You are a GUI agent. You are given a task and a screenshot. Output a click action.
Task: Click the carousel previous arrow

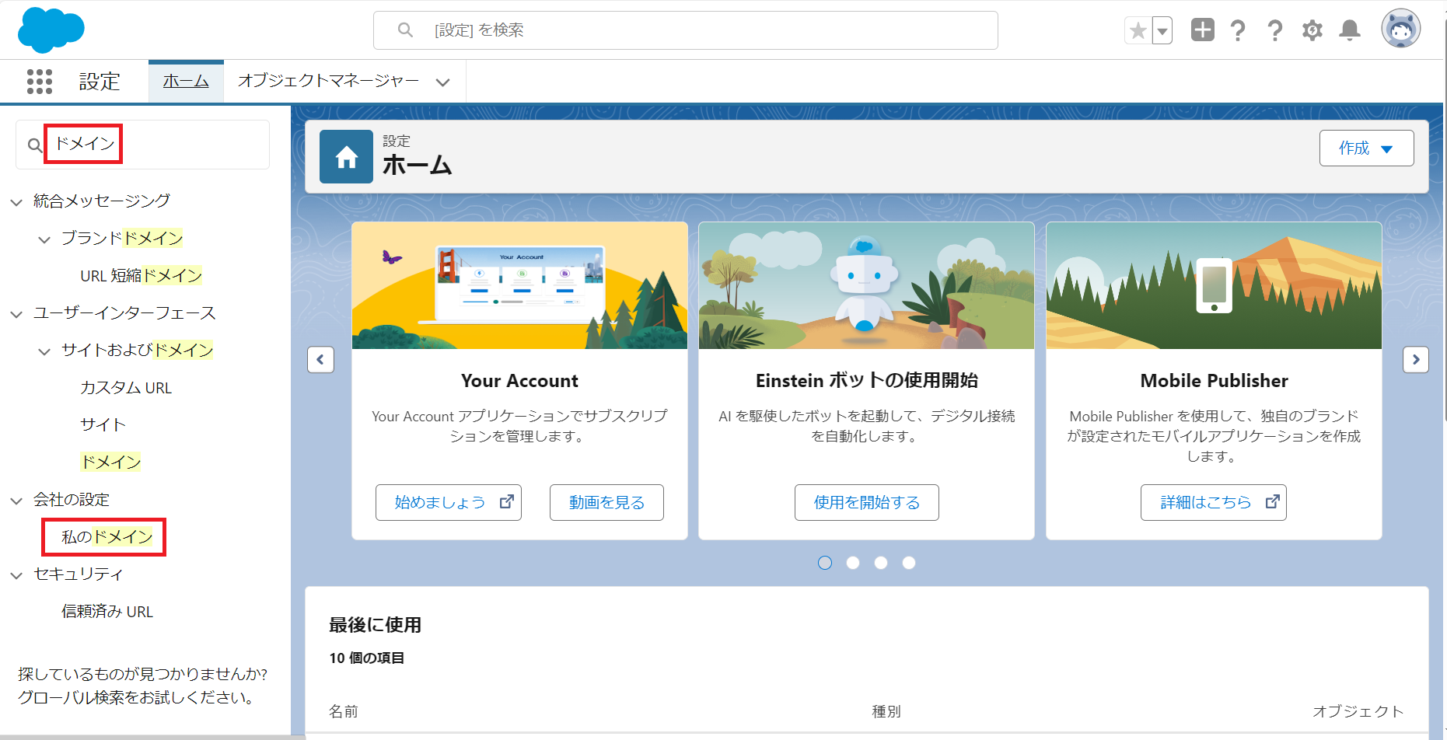[320, 359]
